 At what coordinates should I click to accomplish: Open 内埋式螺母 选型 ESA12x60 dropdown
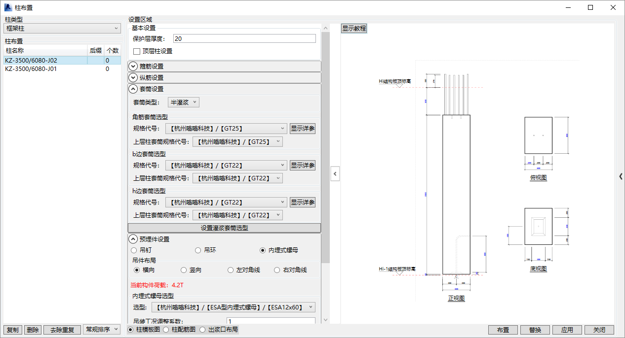coord(233,307)
